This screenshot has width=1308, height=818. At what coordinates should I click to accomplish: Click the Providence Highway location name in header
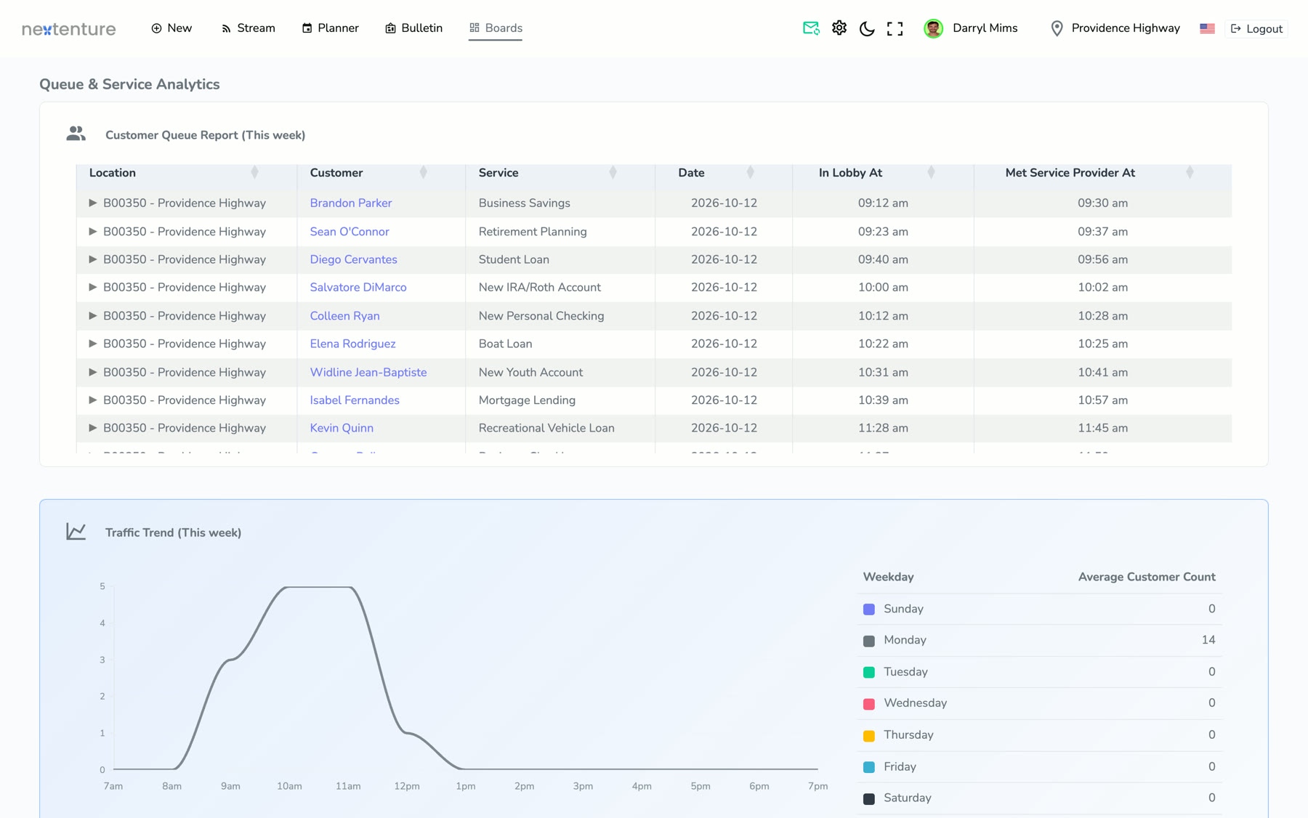pos(1126,28)
